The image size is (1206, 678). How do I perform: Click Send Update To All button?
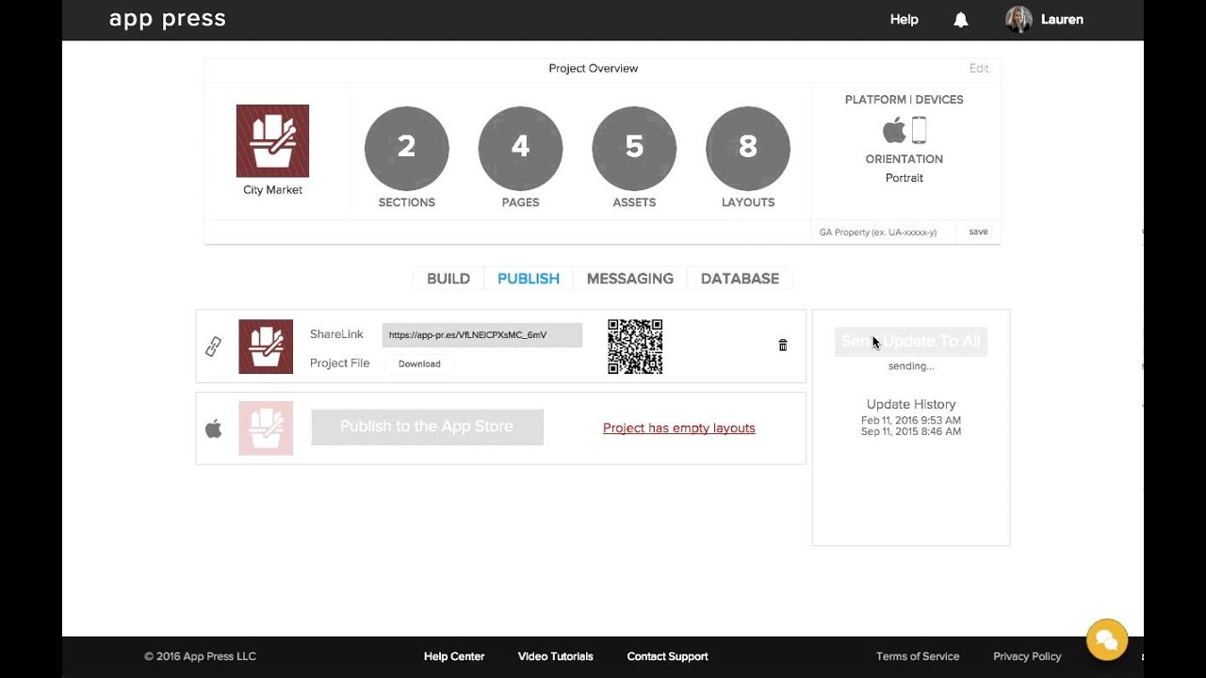click(x=911, y=342)
